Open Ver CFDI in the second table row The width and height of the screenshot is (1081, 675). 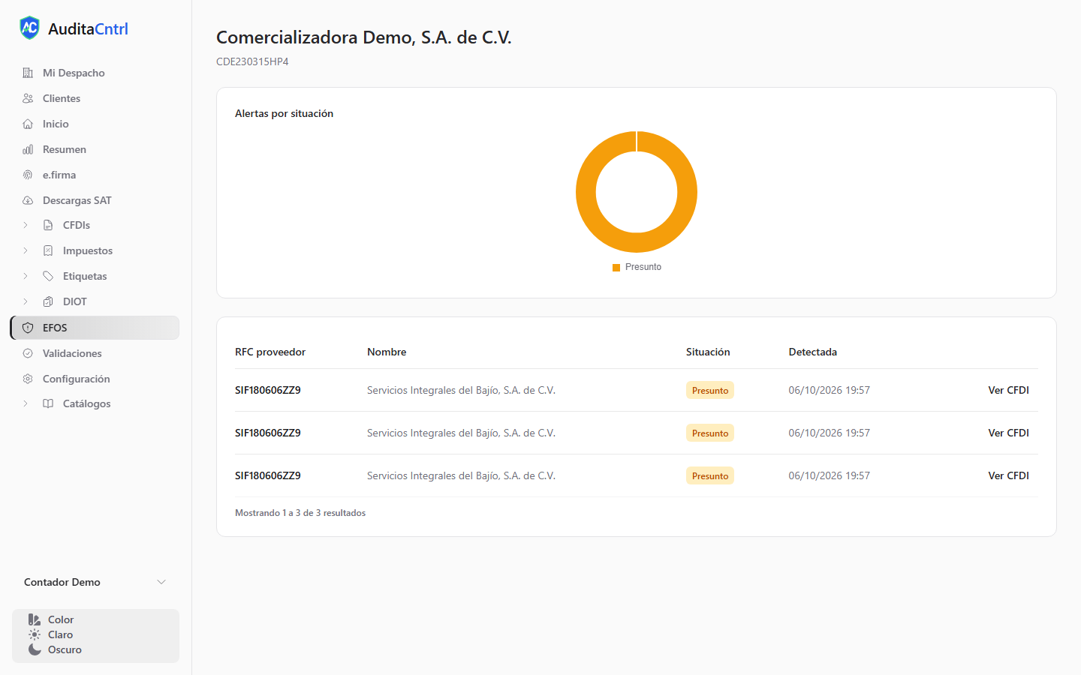[1008, 433]
